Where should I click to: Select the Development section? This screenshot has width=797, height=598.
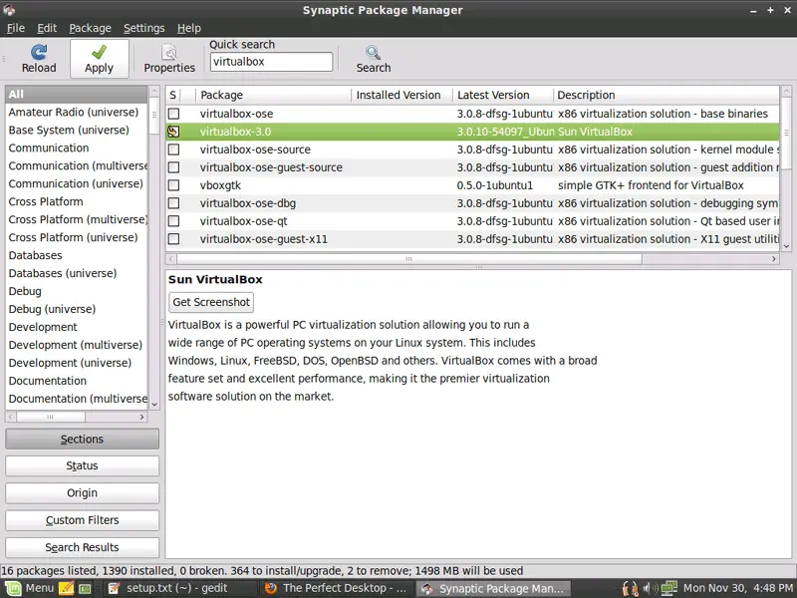(x=77, y=327)
